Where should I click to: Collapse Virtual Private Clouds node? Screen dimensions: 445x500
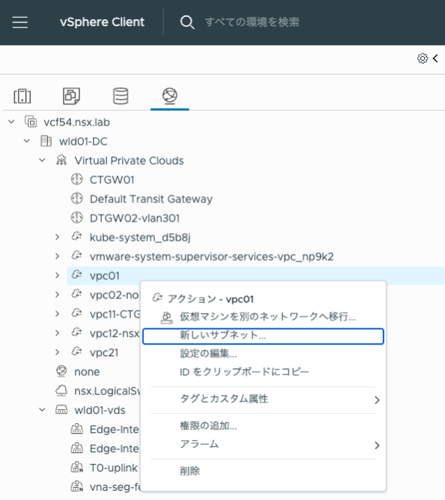[x=42, y=160]
